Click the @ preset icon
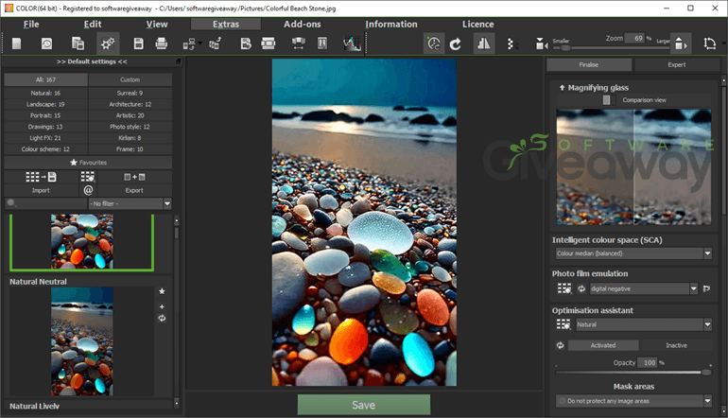 [x=88, y=189]
